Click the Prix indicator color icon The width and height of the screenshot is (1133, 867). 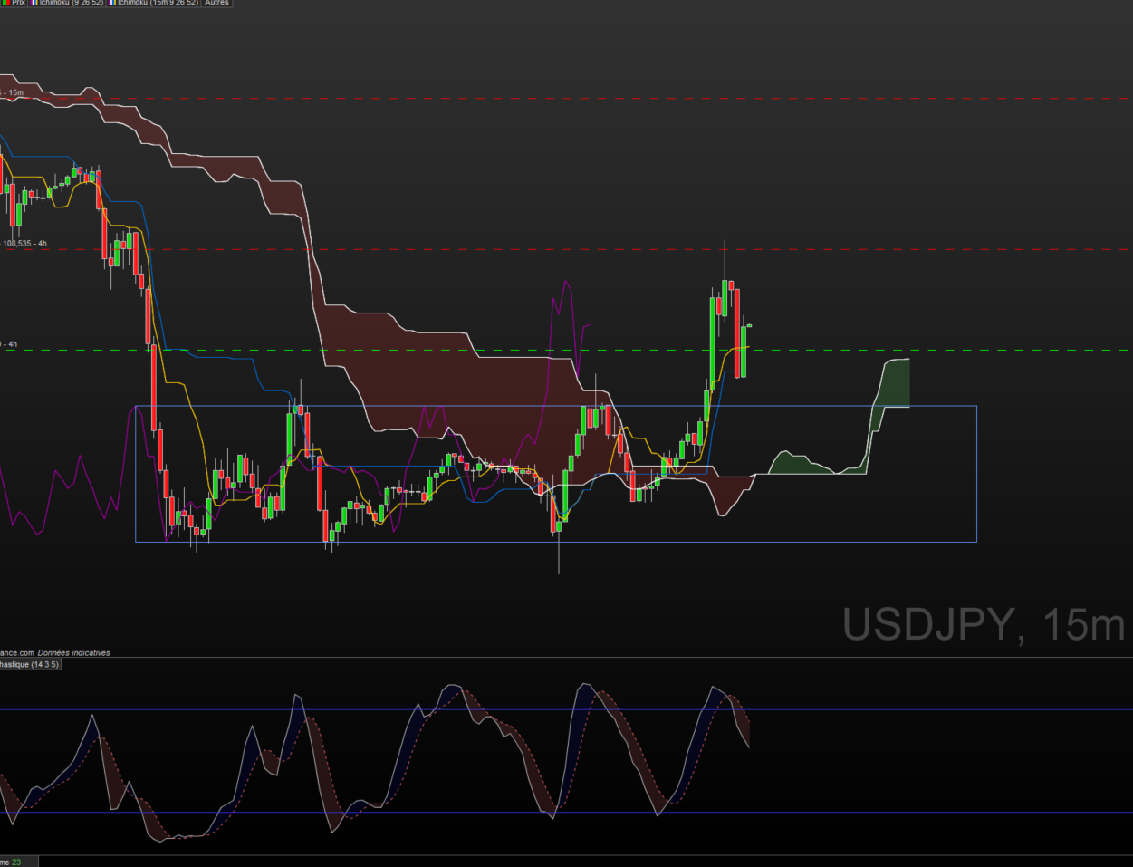pyautogui.click(x=5, y=3)
